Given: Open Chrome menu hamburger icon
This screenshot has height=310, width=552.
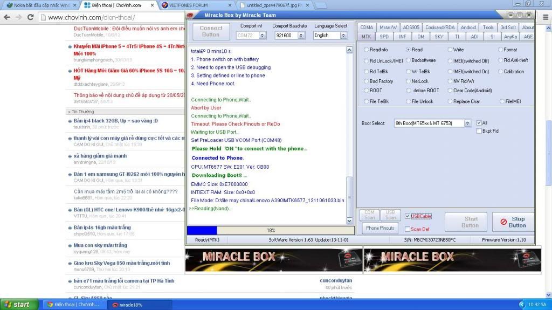Looking at the screenshot, I should 546,17.
